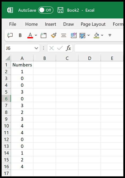
Task: Open the File tab
Action: 13,24
